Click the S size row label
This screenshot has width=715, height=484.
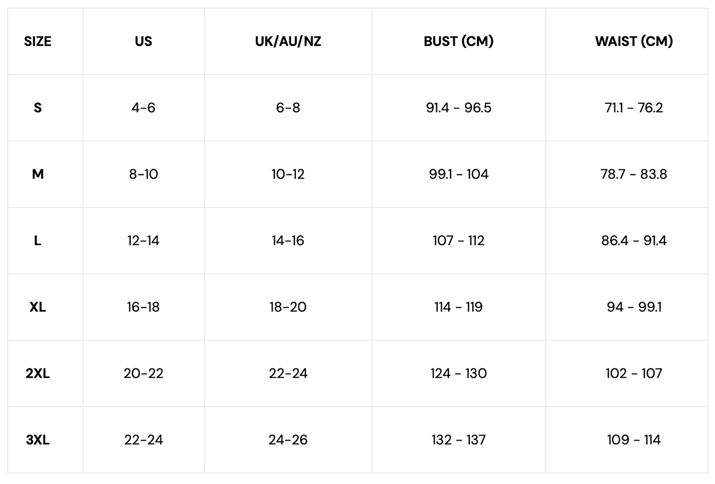(38, 108)
